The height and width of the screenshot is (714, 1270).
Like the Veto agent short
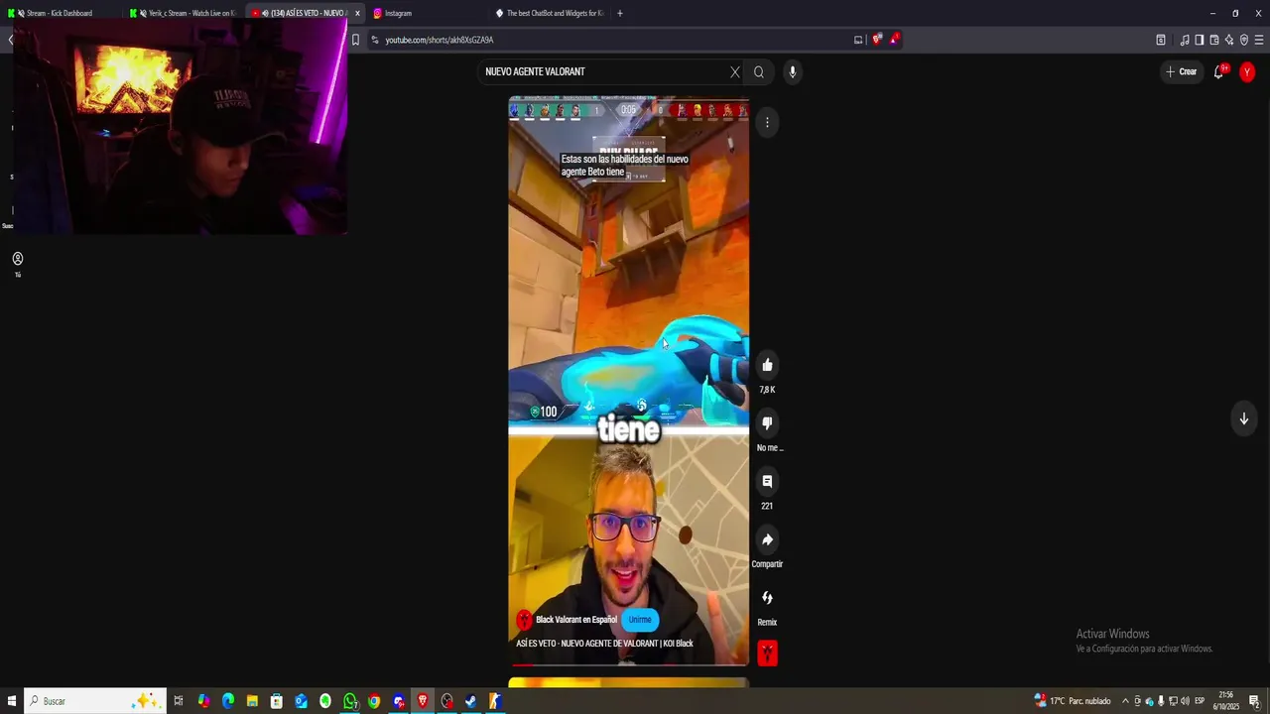coord(767,365)
